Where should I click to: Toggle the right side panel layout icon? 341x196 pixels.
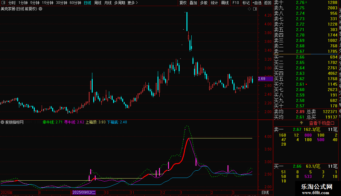pos(255,9)
